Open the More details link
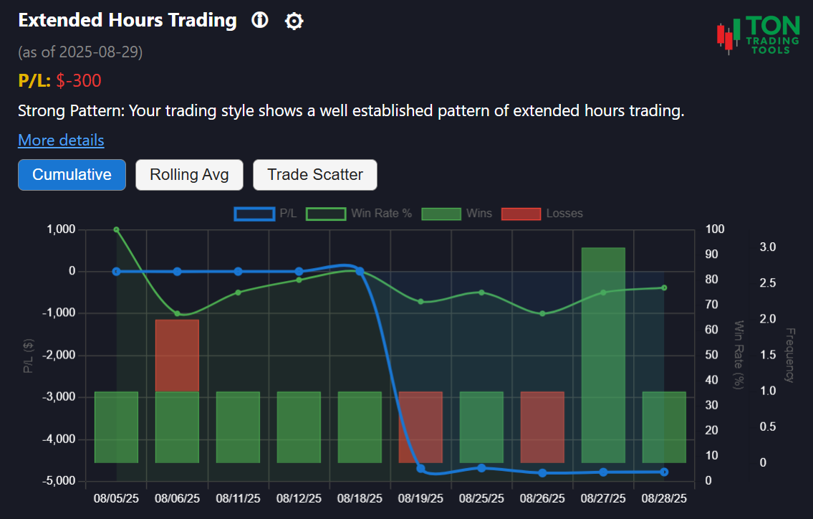Screen dimensions: 813x519 [61, 140]
